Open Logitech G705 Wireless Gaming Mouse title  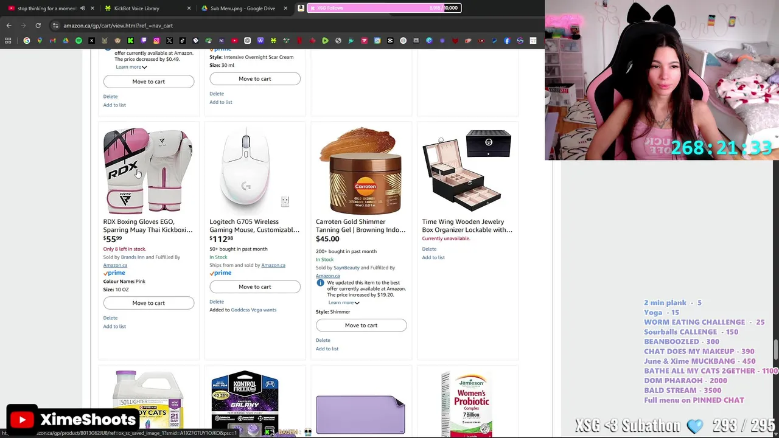[254, 226]
